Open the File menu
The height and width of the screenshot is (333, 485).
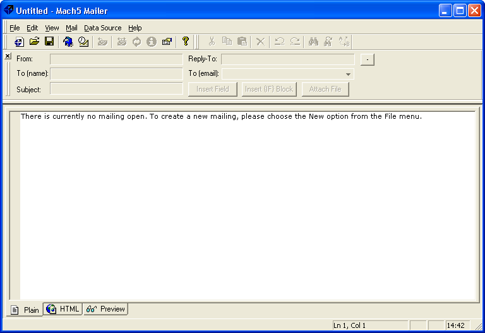pyautogui.click(x=15, y=28)
